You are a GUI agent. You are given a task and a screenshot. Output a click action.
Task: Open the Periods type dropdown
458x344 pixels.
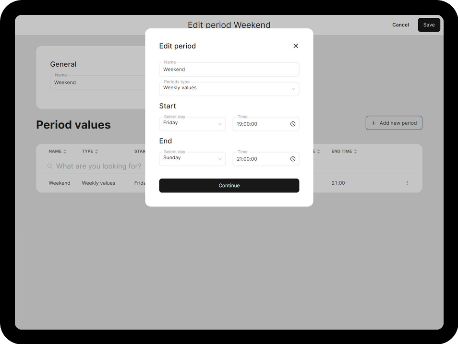[x=229, y=89]
